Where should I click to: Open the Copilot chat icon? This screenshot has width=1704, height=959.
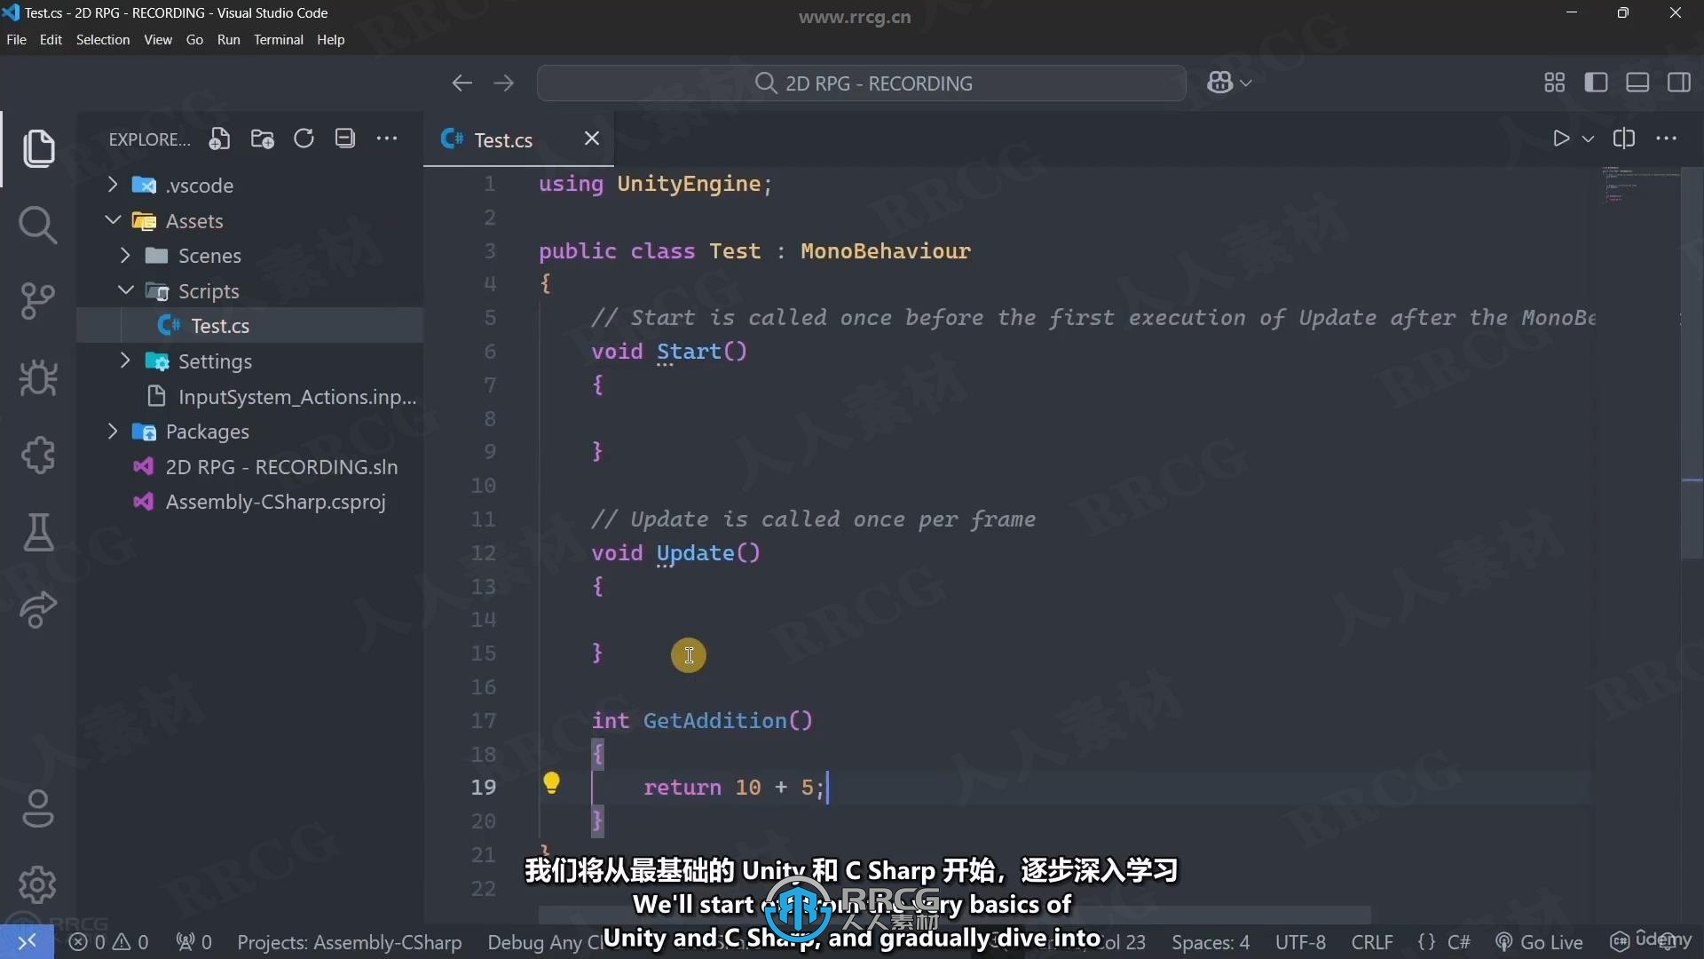click(1219, 83)
